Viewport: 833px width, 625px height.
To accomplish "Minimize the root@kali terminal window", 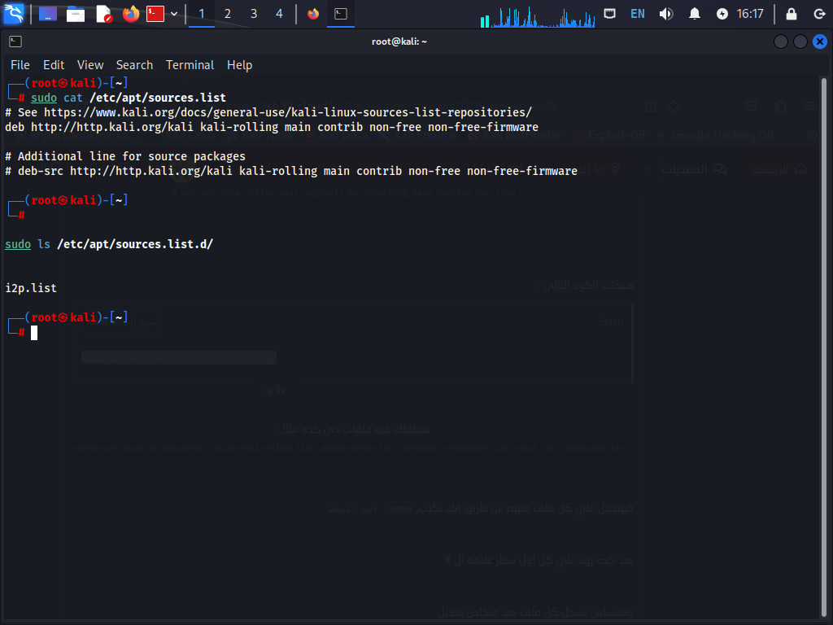I will pos(780,42).
